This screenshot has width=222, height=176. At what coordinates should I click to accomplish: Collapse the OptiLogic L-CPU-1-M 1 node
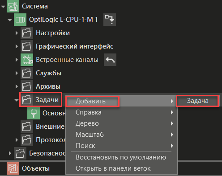[x=10, y=20]
